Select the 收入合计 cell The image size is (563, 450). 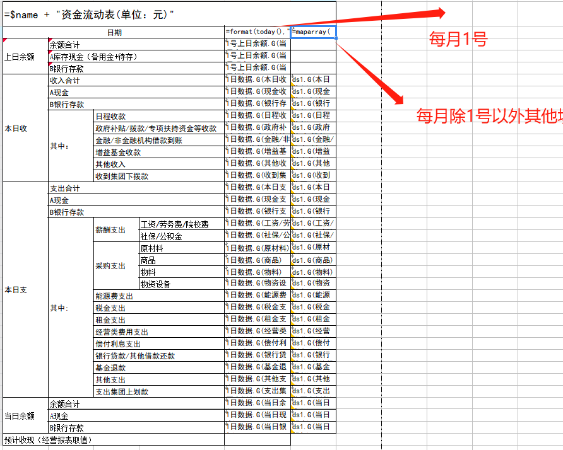[x=136, y=80]
